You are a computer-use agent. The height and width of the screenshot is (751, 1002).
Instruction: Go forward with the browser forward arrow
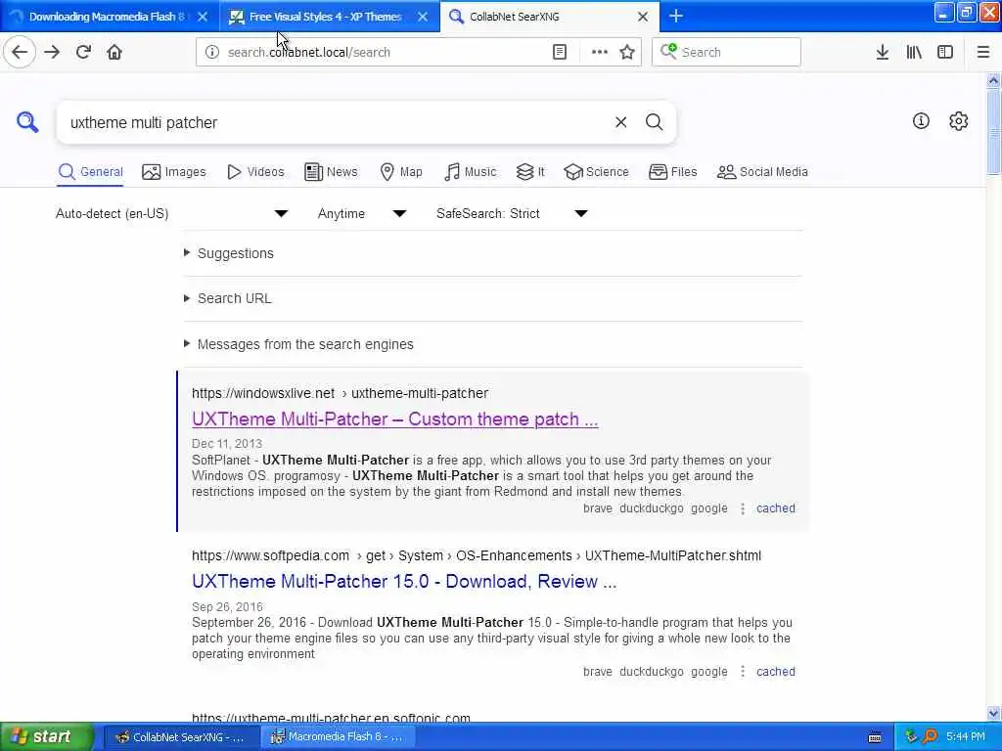point(52,52)
